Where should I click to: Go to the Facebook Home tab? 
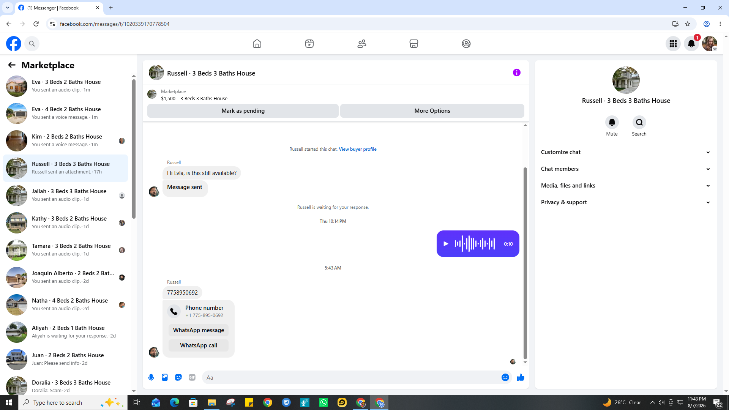pos(257,44)
